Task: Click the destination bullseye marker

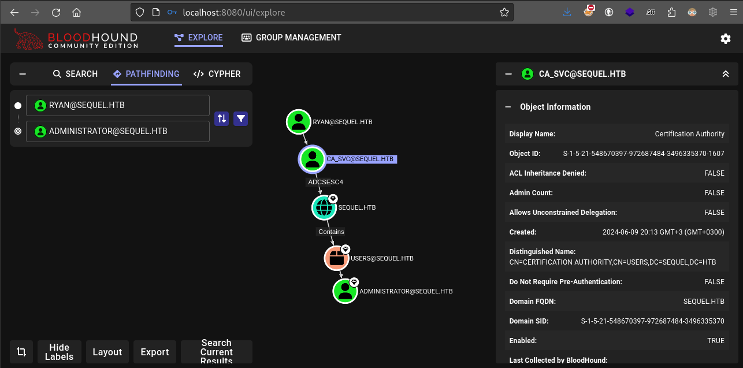Action: click(18, 131)
